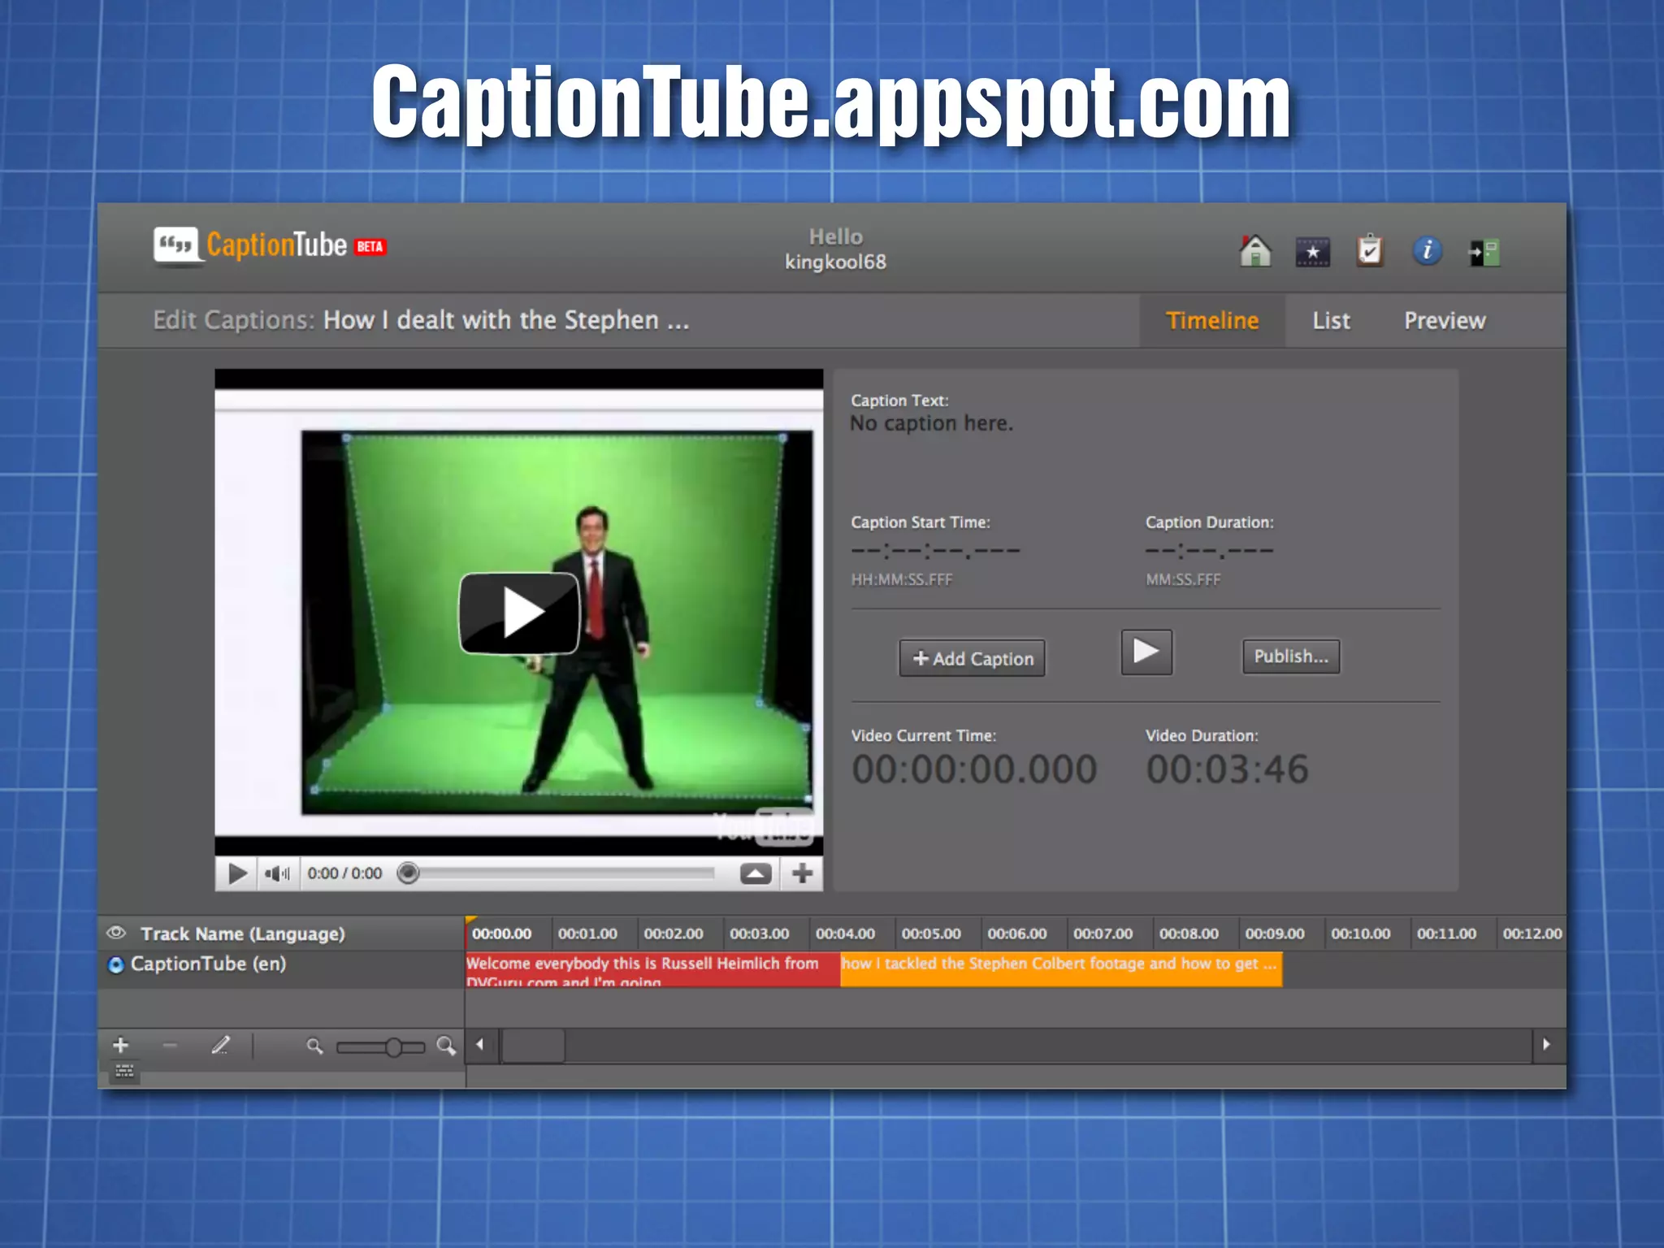This screenshot has height=1248, width=1664.
Task: Select the CaptionTube (en) track radio button
Action: coord(116,964)
